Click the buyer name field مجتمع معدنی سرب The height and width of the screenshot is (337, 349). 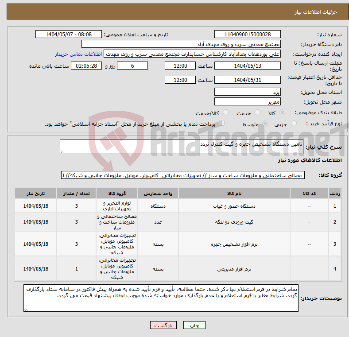tap(181, 44)
